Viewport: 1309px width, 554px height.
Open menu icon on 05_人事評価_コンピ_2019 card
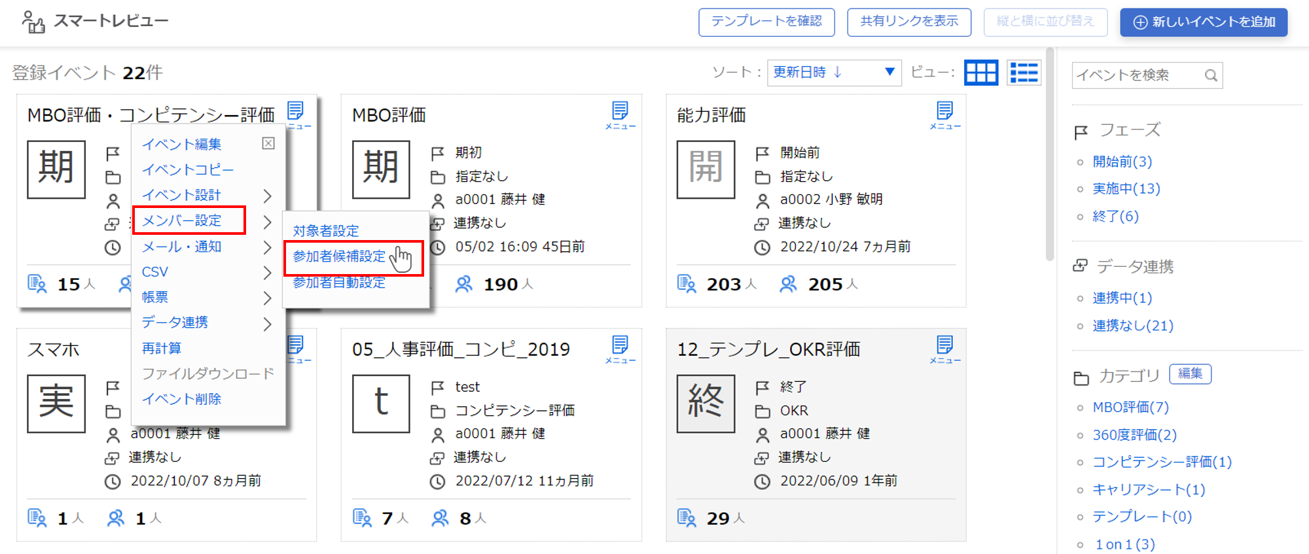620,349
